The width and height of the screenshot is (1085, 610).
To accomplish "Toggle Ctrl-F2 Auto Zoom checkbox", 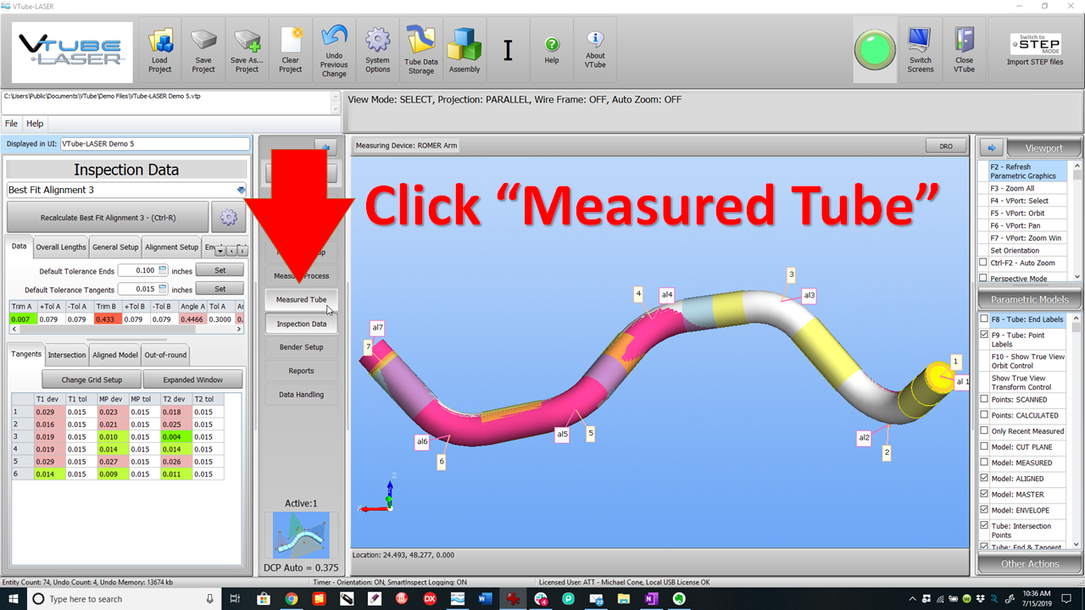I will (983, 263).
